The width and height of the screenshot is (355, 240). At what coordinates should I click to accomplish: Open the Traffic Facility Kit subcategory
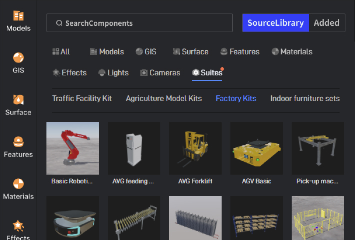(82, 98)
